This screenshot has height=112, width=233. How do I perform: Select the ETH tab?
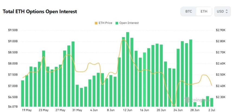pos(204,11)
